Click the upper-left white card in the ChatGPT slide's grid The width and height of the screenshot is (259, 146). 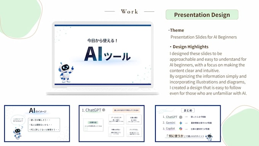point(116,119)
